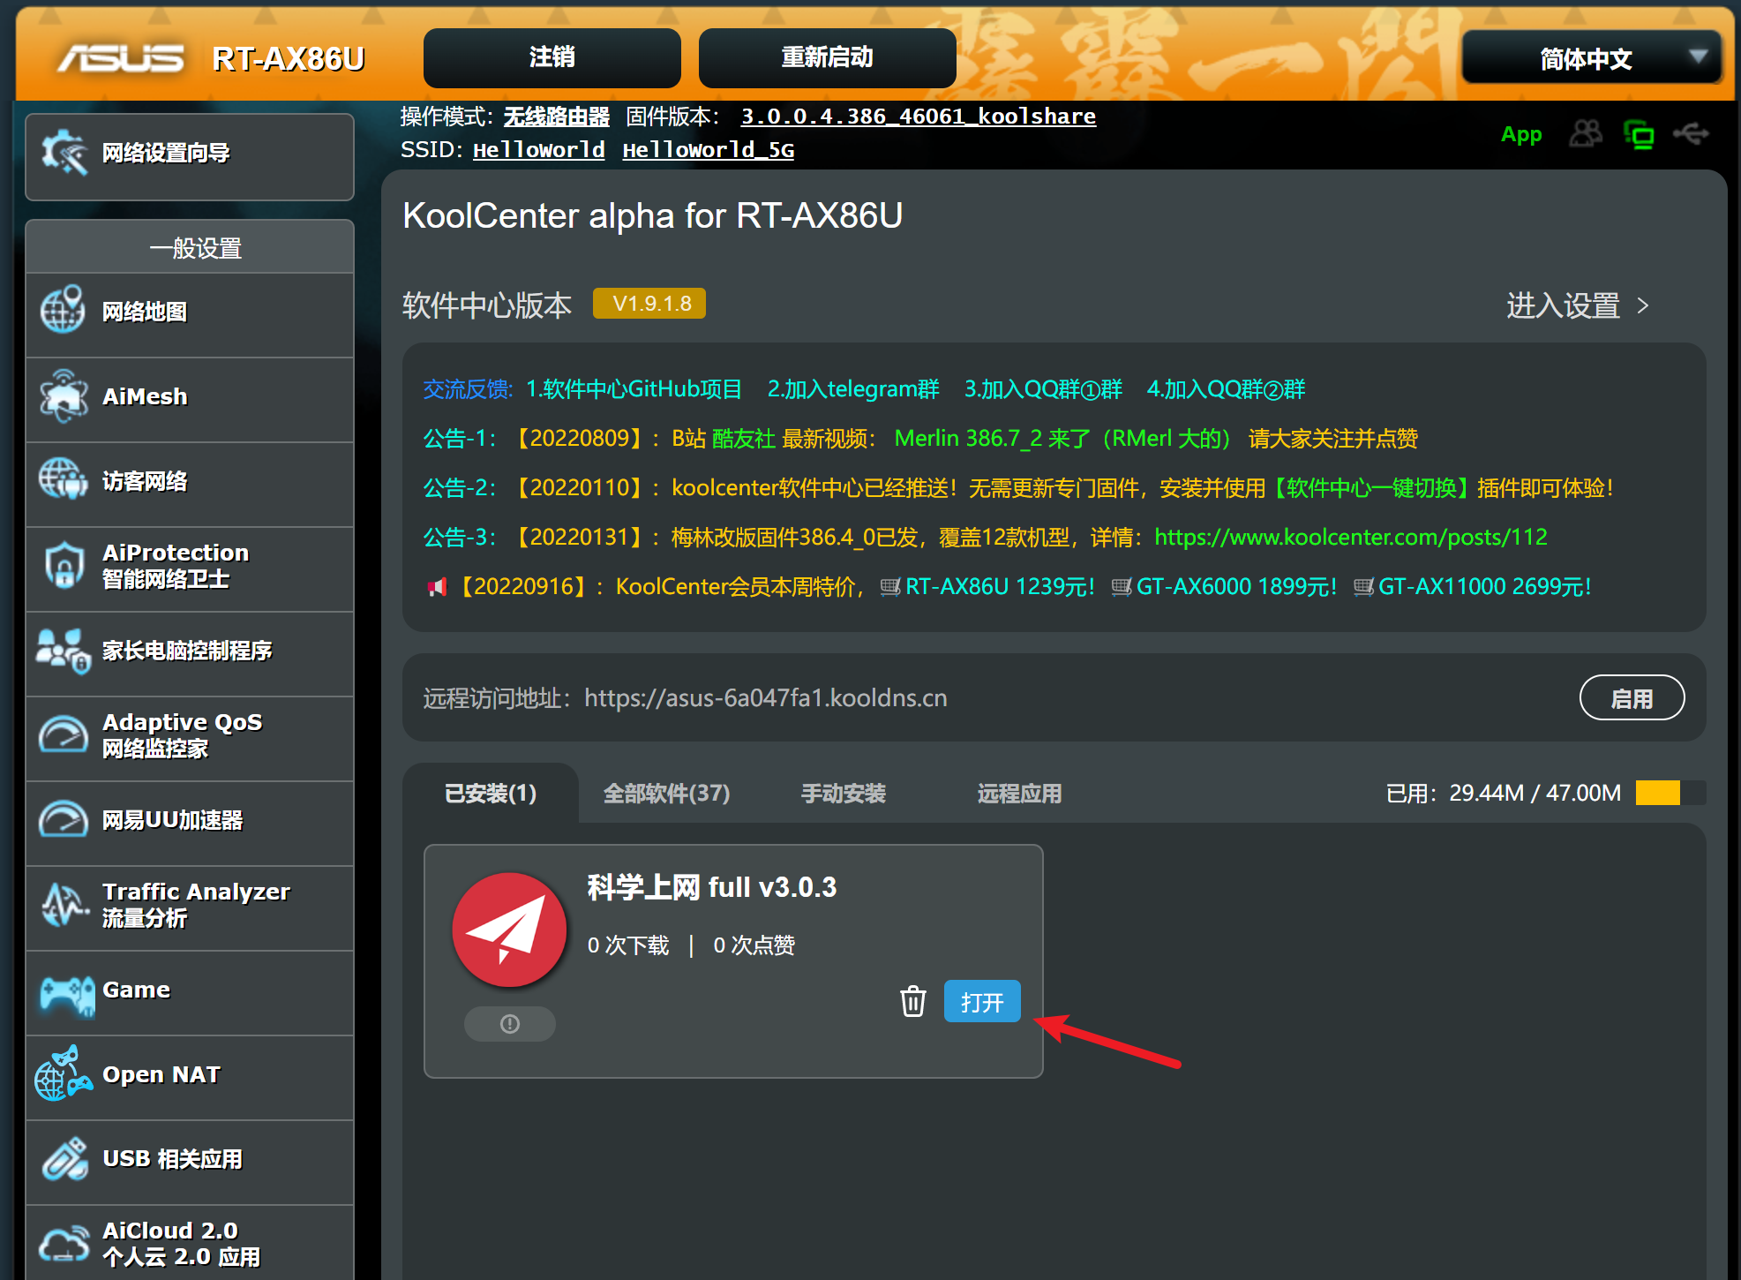The image size is (1741, 1280).
Task: Click the plugin info exclamation button
Action: pos(510,1024)
